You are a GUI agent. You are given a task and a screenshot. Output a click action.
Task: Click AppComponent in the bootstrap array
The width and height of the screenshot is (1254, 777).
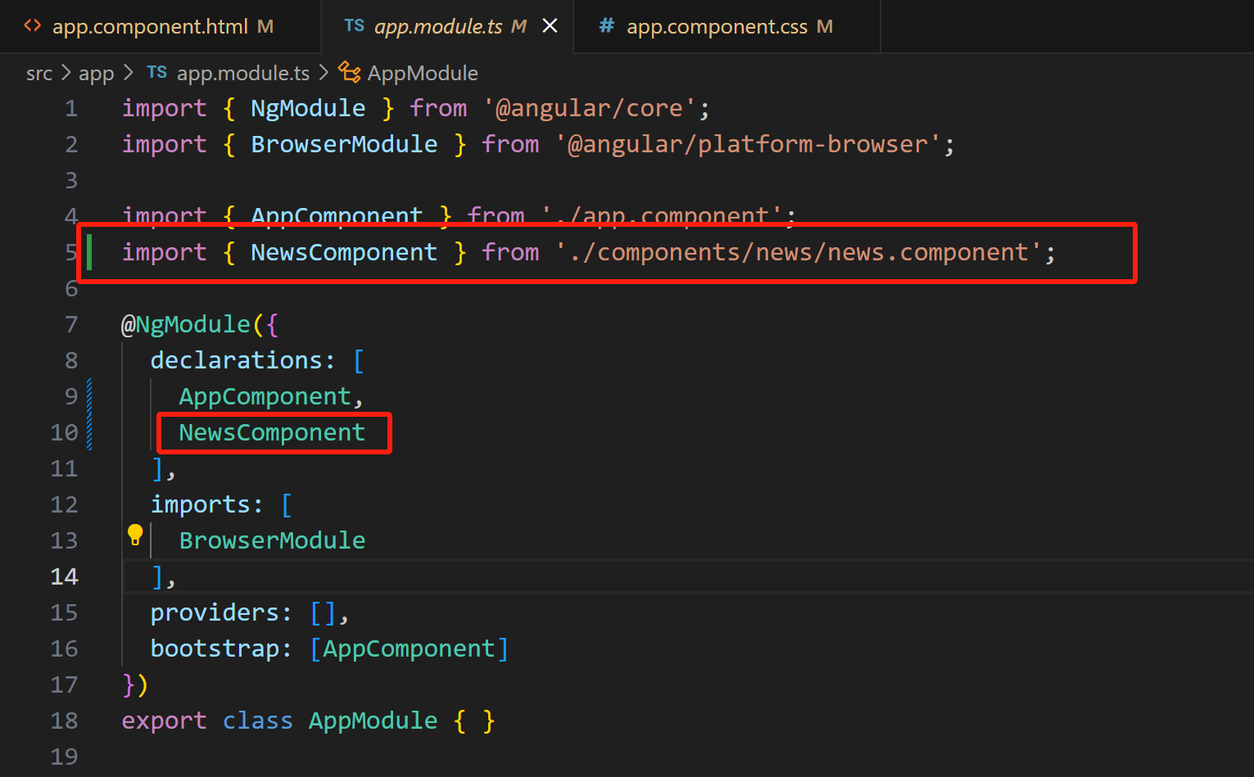(409, 648)
